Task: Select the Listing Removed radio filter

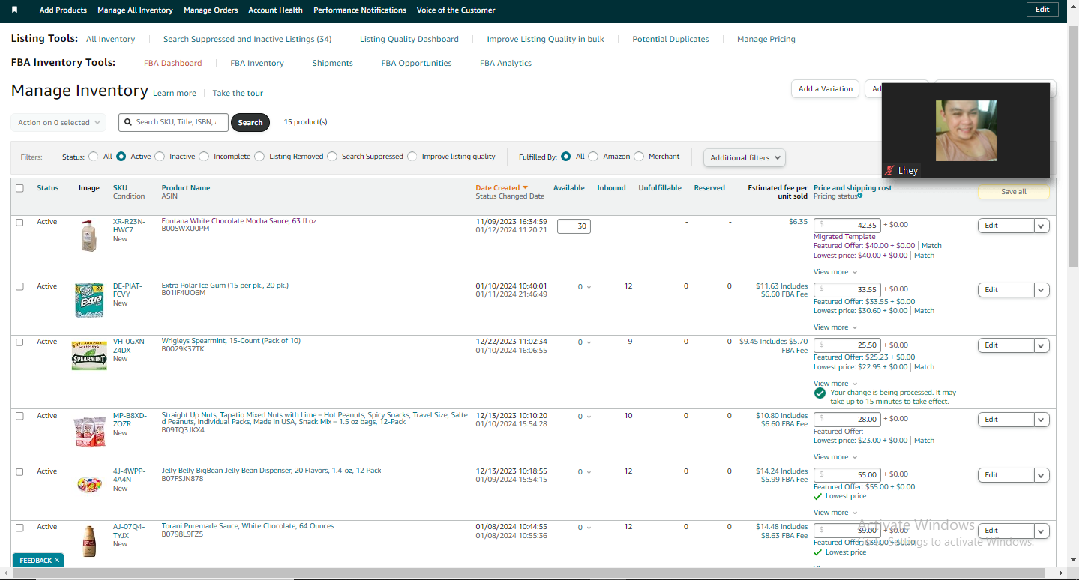Action: 259,157
